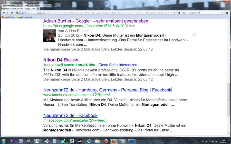
Task: Open the Firefox home page icon
Action: click(x=227, y=13)
